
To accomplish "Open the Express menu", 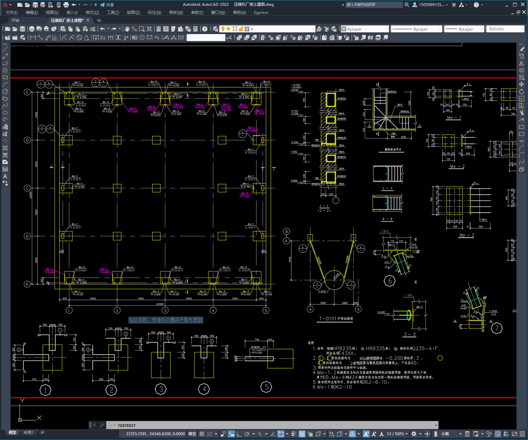I will coord(261,13).
